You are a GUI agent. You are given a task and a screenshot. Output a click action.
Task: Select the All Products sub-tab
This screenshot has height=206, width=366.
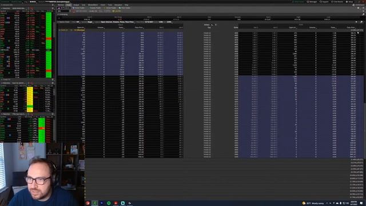[x=63, y=8]
